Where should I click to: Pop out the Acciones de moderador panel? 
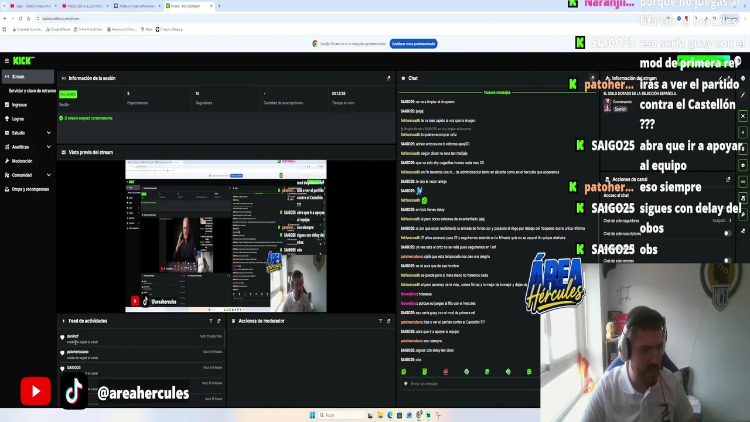(388, 321)
